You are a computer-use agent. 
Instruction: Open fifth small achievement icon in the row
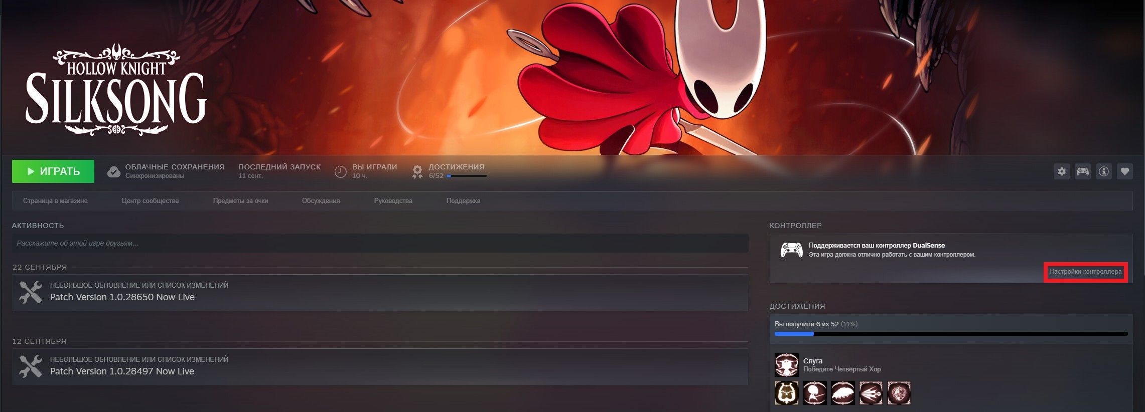tap(899, 393)
